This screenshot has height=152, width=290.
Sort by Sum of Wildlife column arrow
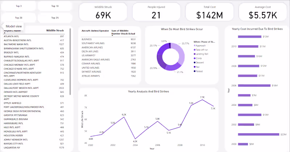point(112,35)
